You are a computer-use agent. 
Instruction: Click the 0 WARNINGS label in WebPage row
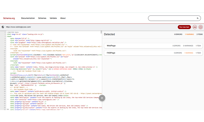188,46
